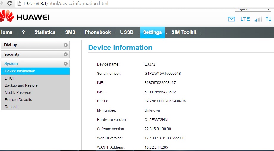Image resolution: width=274 pixels, height=151 pixels.
Task: Reload the page with the browser refresh icon
Action: point(10,3)
